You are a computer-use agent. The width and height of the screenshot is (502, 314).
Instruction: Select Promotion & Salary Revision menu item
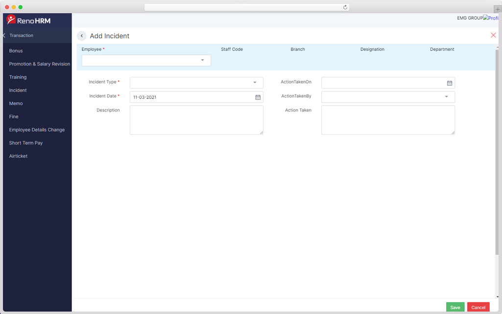tap(40, 64)
